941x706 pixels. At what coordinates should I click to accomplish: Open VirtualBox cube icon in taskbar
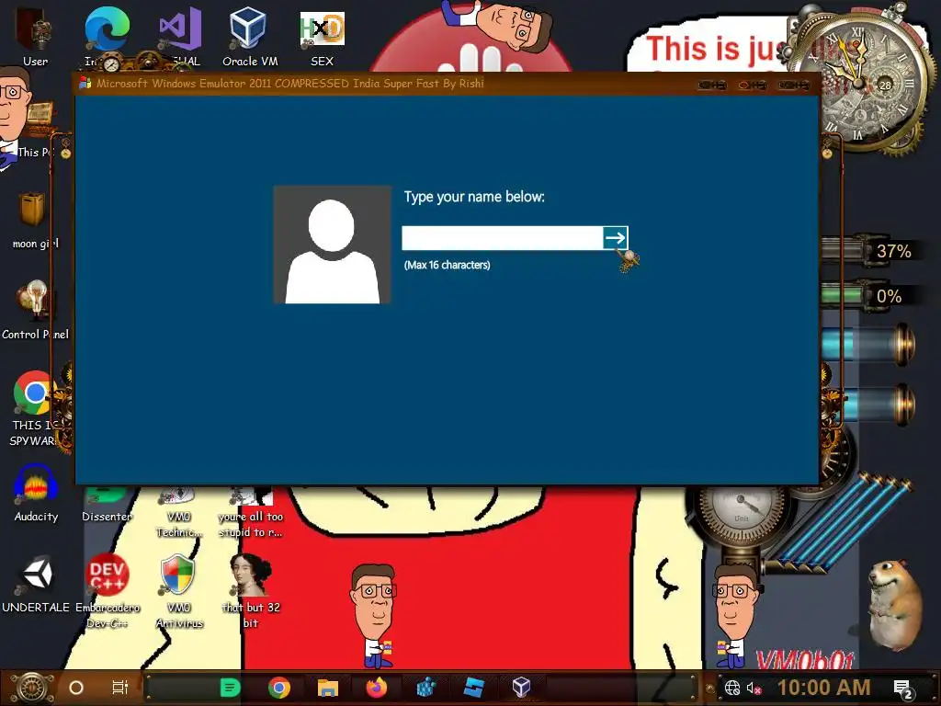tap(522, 688)
